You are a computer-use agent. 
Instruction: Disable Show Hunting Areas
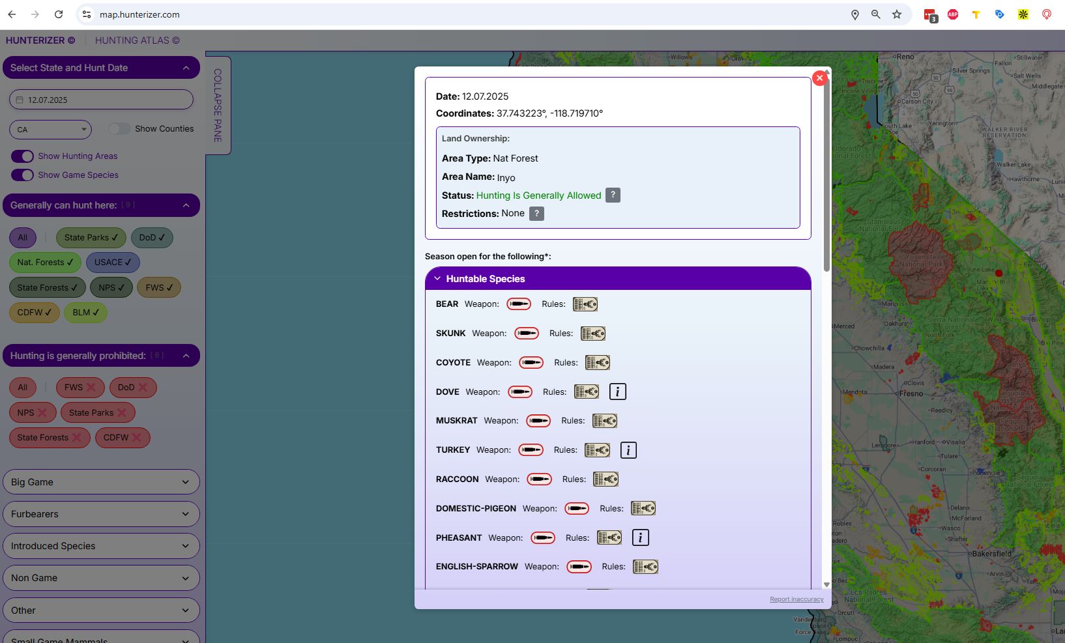click(x=23, y=156)
